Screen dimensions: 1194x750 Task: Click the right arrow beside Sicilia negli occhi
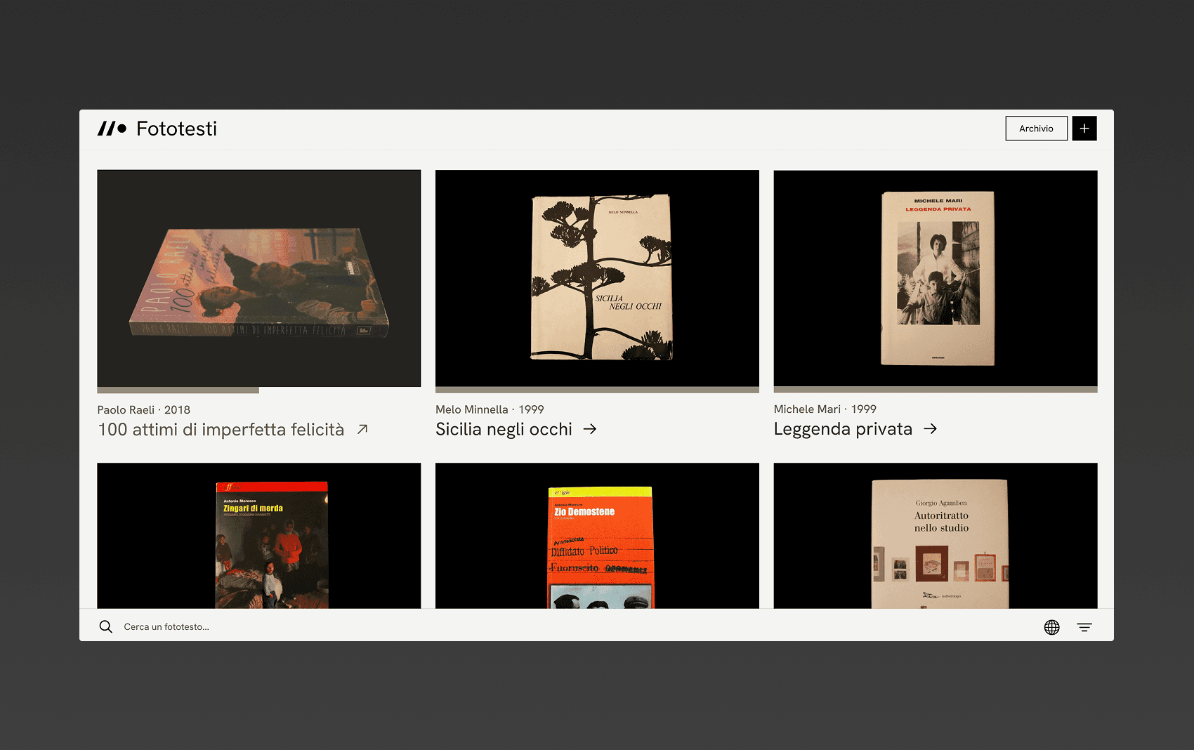(x=590, y=429)
